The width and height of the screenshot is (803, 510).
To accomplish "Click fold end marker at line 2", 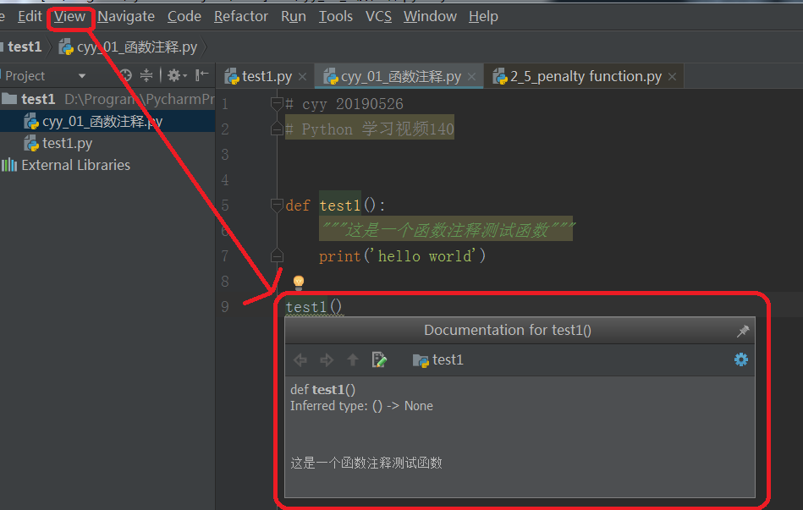I will (277, 129).
